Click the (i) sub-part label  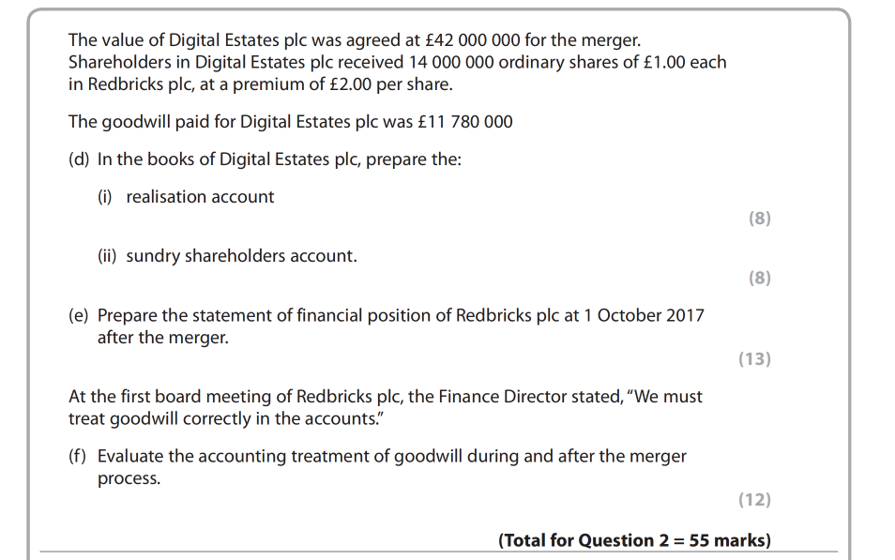[108, 197]
